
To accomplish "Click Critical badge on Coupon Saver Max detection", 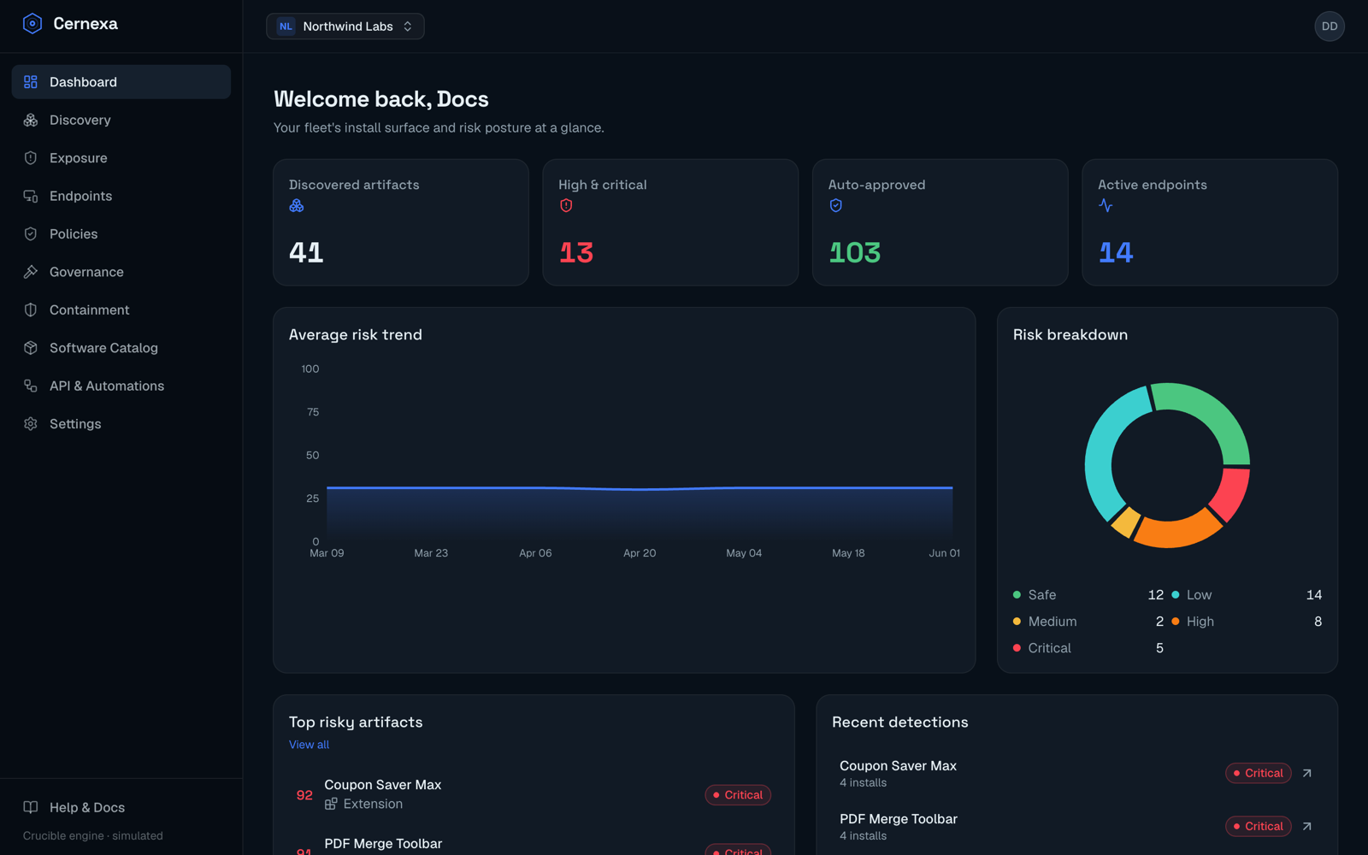I will pyautogui.click(x=1258, y=773).
